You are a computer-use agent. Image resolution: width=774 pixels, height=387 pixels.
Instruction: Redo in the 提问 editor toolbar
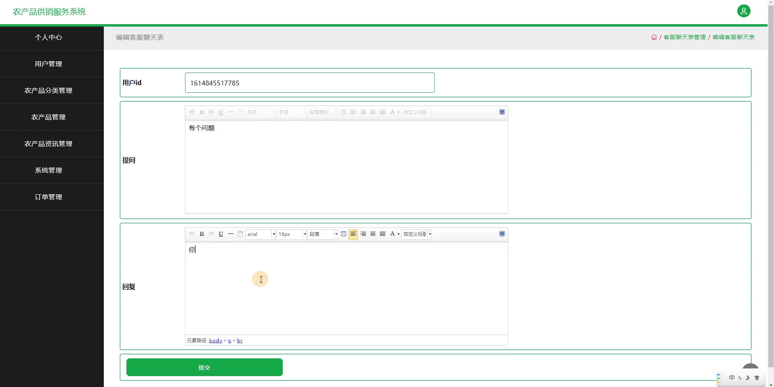click(x=211, y=112)
